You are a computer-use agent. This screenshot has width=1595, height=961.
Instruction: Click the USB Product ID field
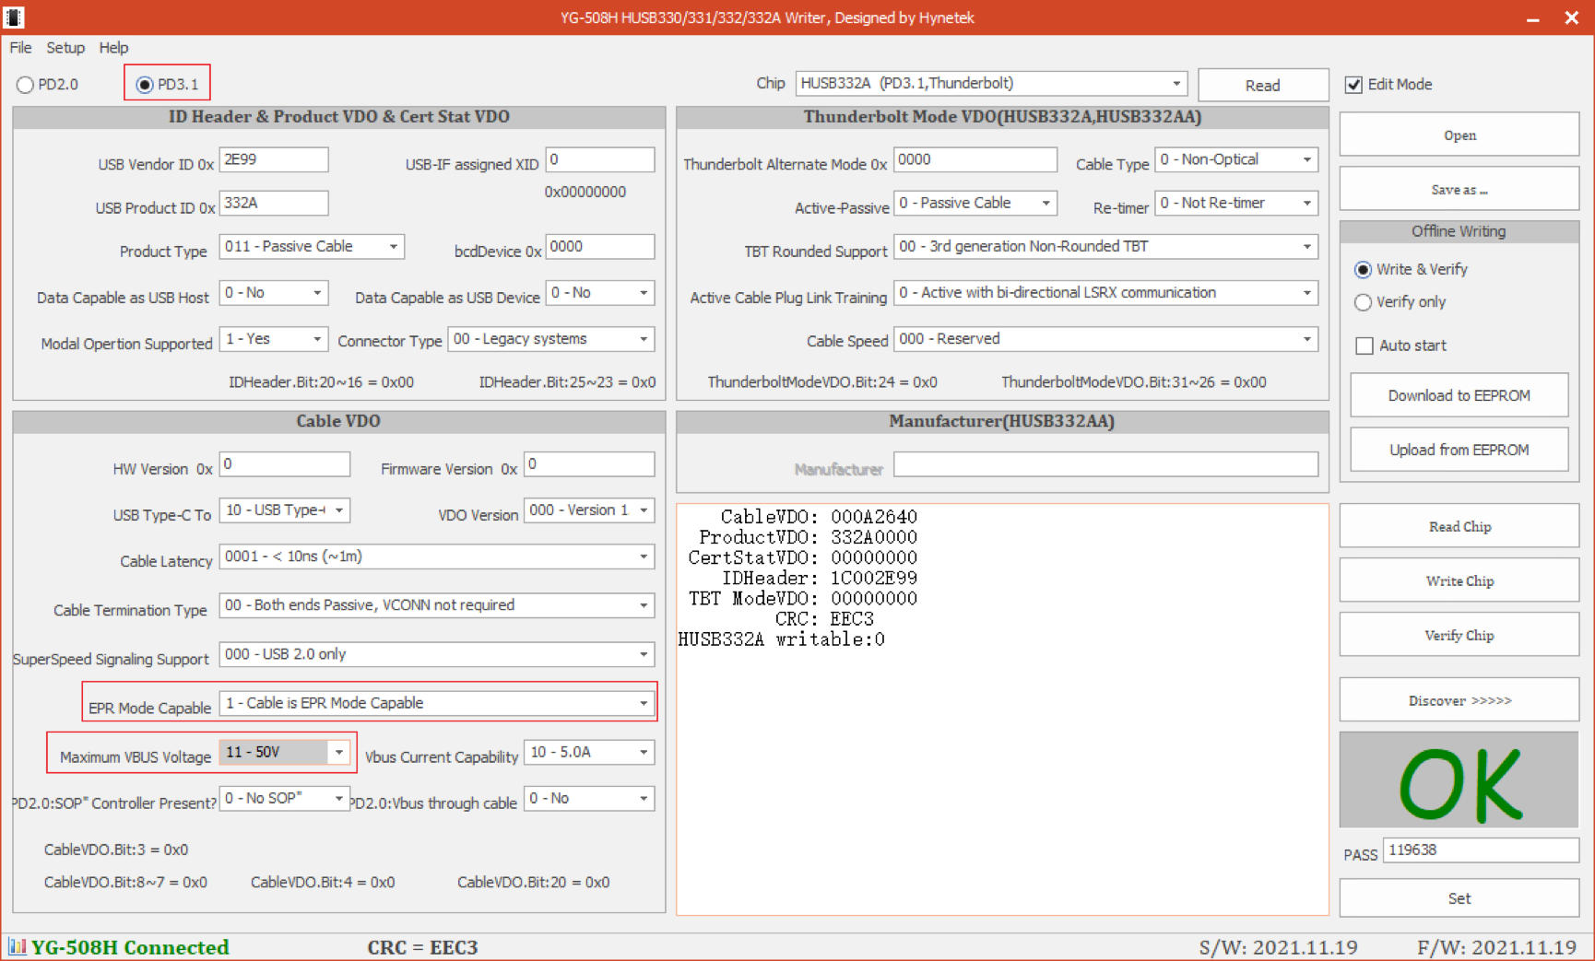[274, 203]
